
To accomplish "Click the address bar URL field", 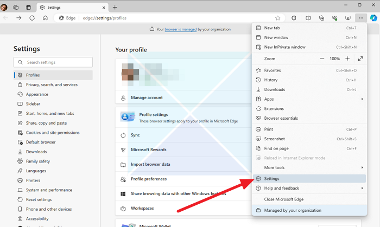I will [169, 18].
